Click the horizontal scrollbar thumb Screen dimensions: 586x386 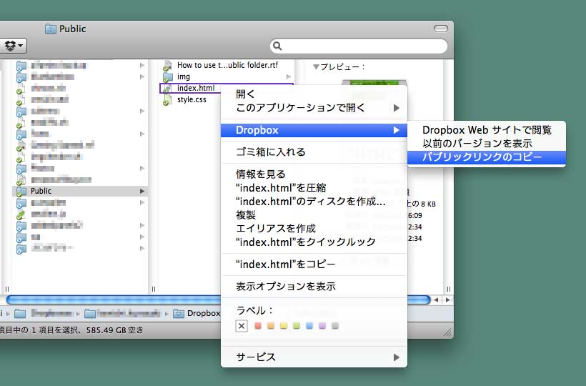tap(218, 300)
